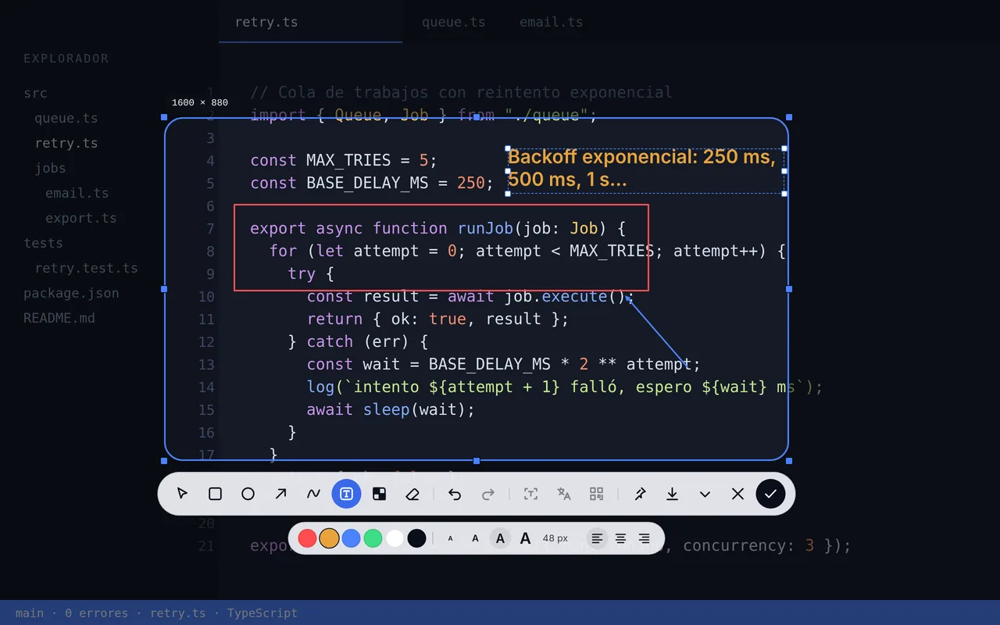Save the screenshot with the download icon
Image resolution: width=1000 pixels, height=625 pixels.
point(673,494)
